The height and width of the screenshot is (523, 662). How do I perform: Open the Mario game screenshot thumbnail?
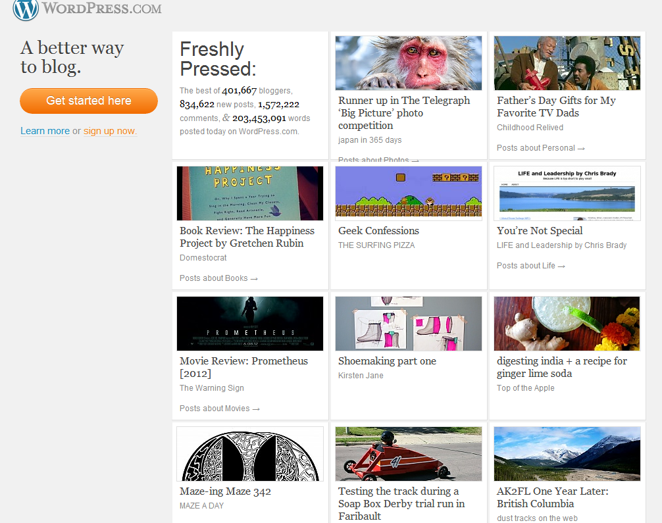point(408,192)
